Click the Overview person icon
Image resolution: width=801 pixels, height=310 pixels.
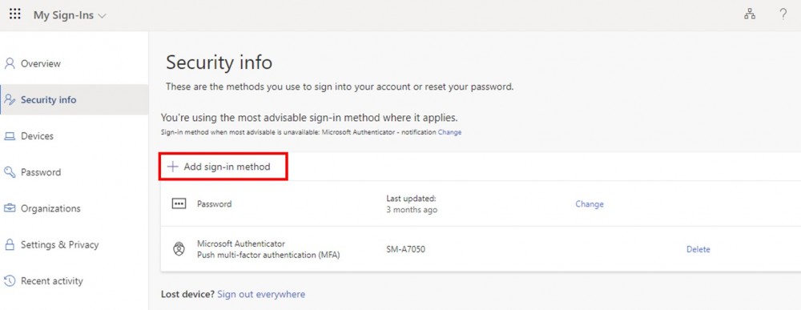pos(10,63)
